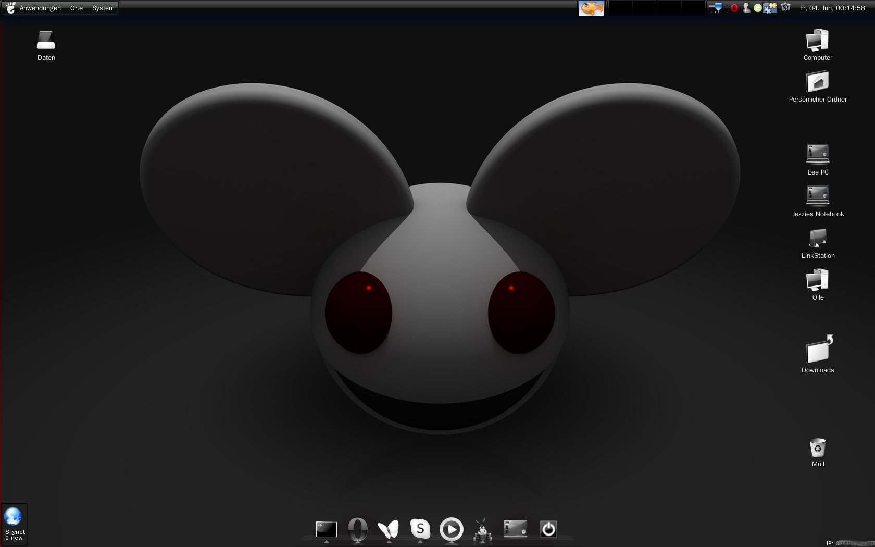Click the puzzle pieces tray icon
Image resolution: width=875 pixels, height=547 pixels.
point(770,8)
